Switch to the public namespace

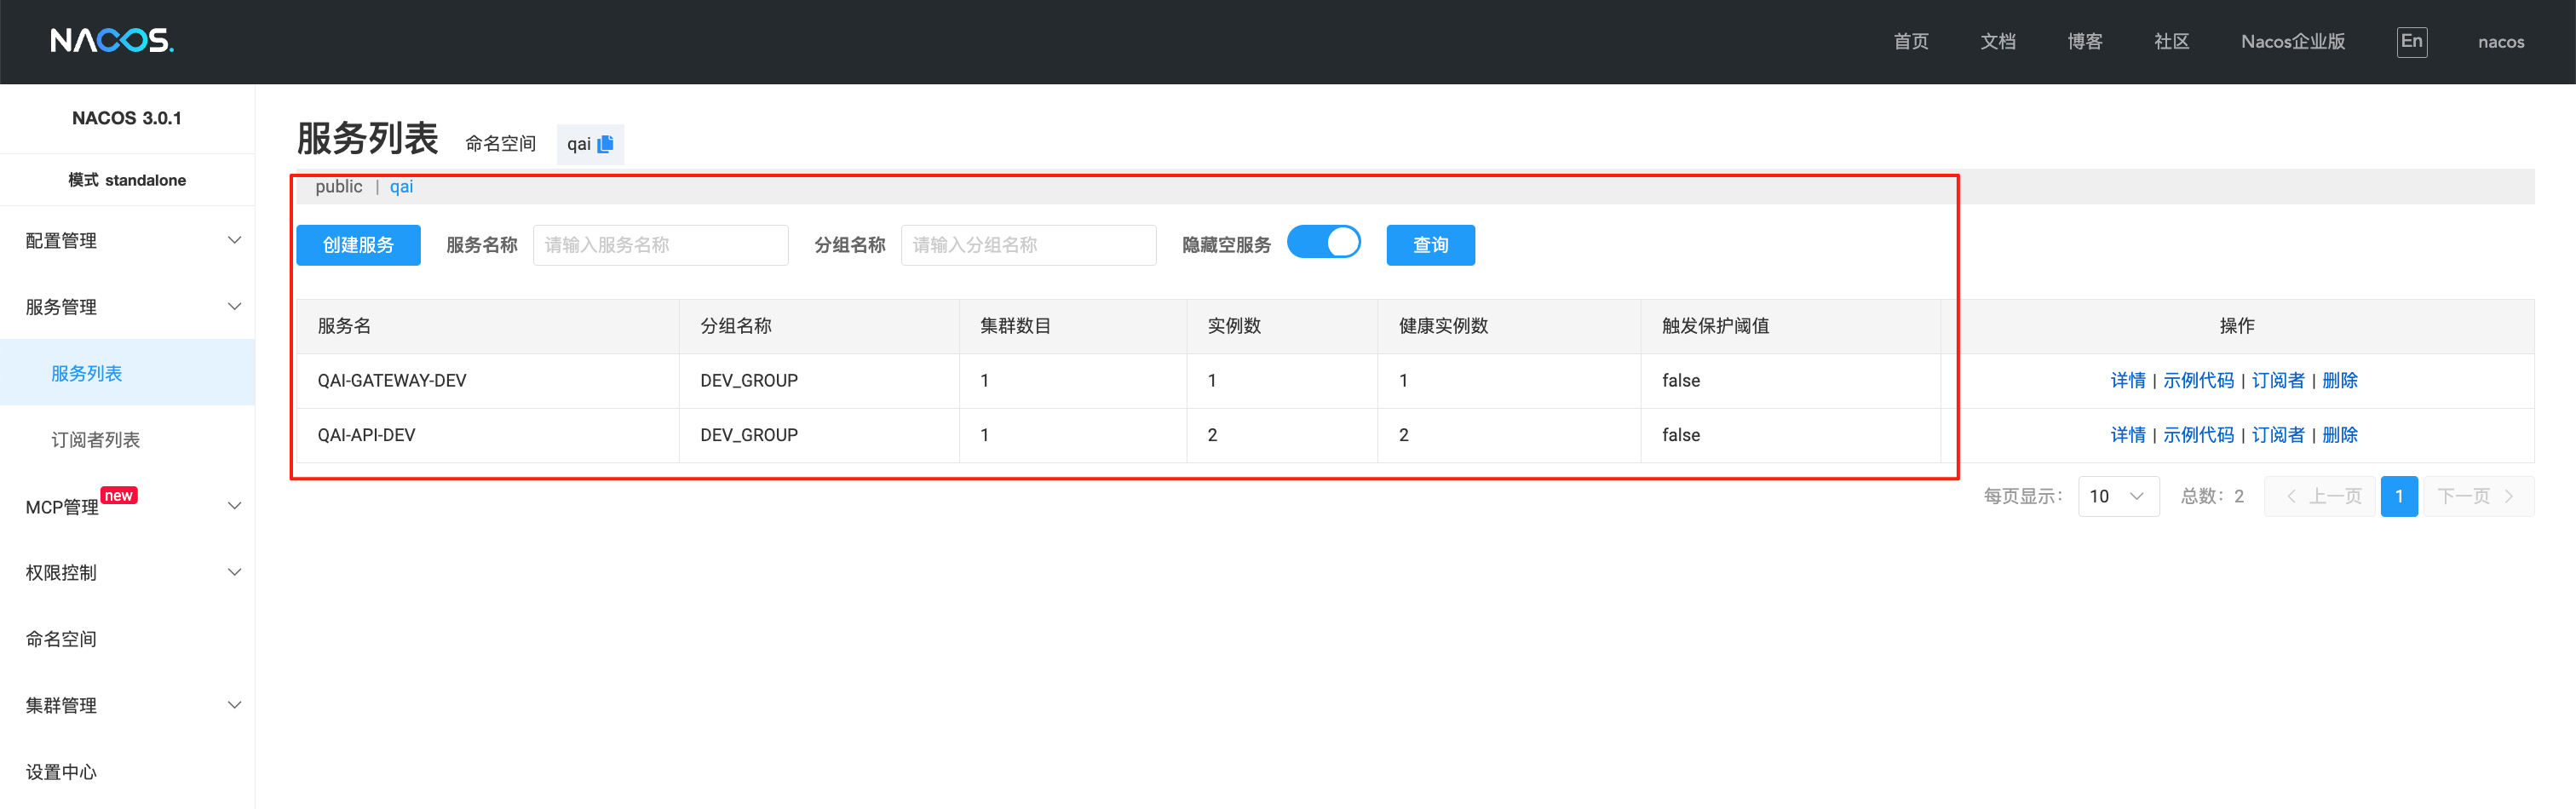point(339,187)
